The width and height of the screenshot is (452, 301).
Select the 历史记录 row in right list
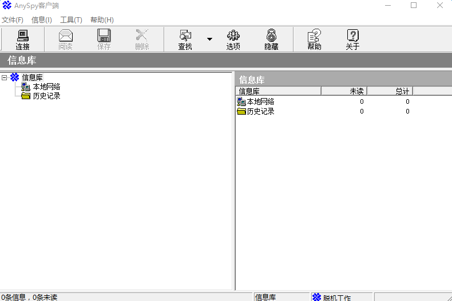coord(260,111)
